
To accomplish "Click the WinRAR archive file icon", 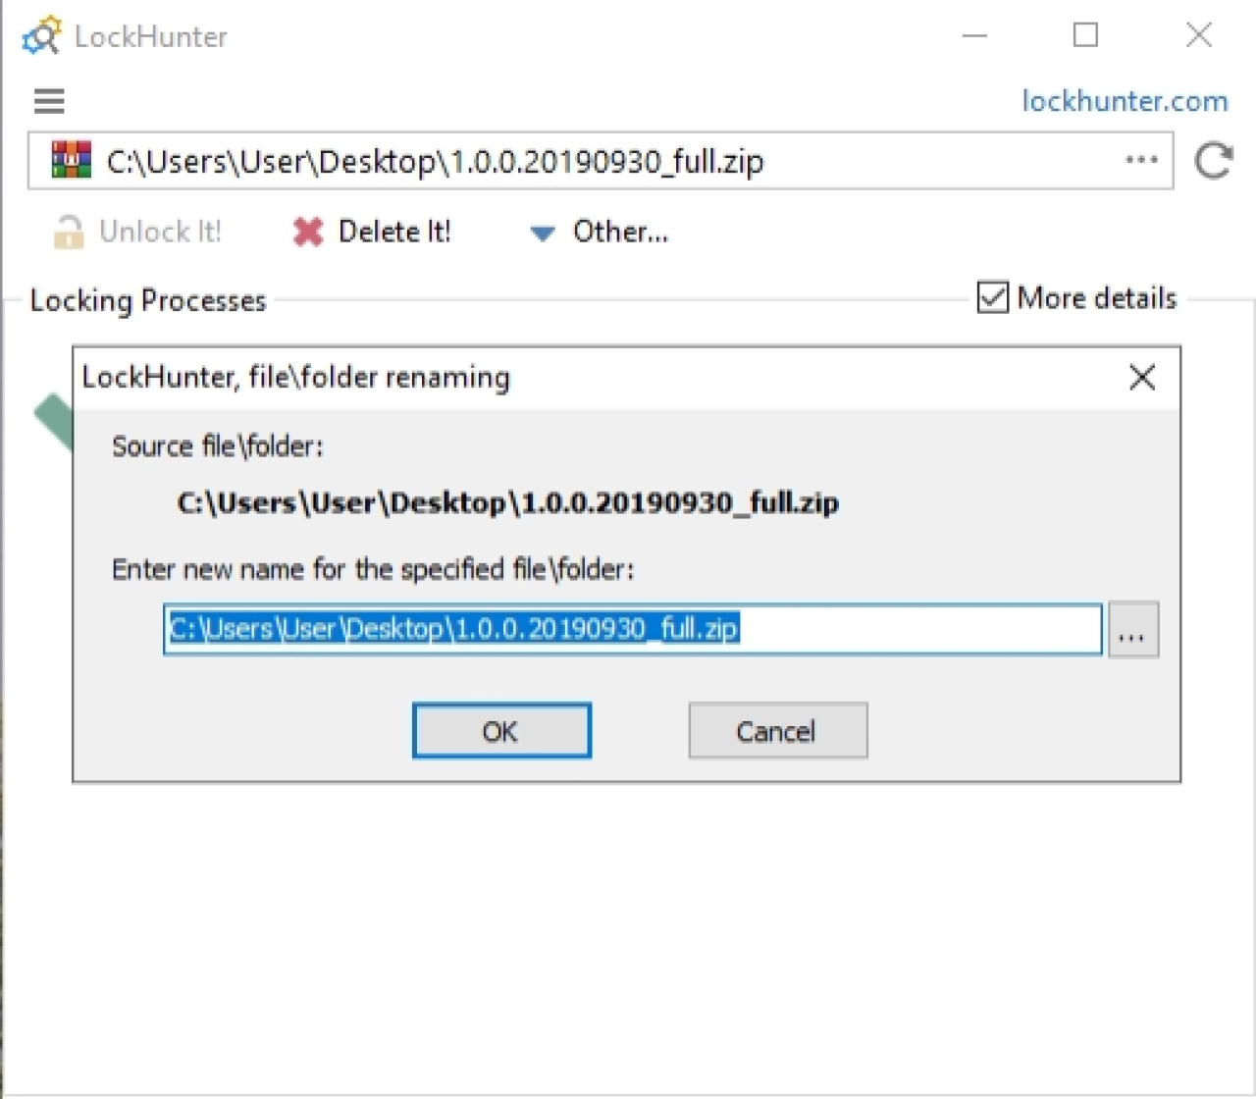I will point(71,160).
